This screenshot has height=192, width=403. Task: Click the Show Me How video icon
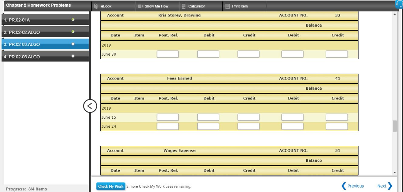pos(140,6)
